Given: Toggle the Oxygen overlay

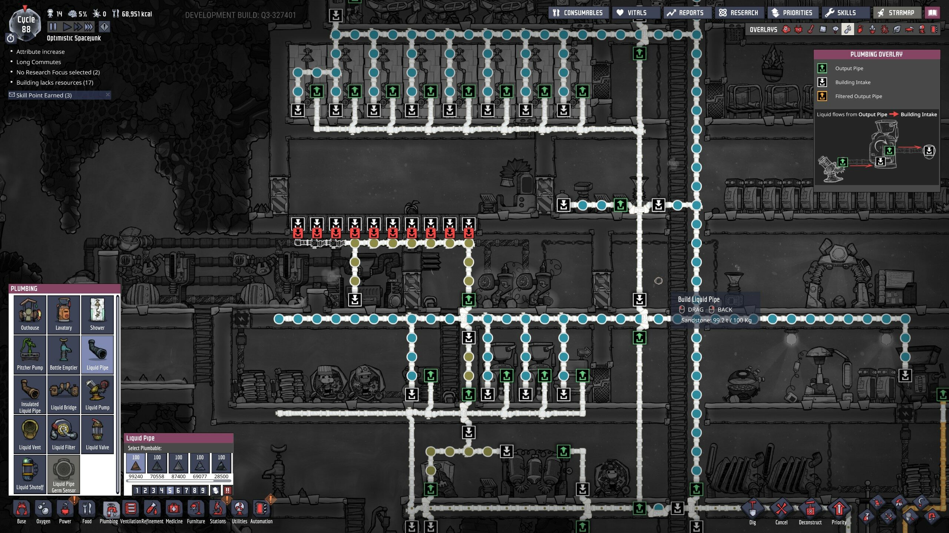Looking at the screenshot, I should click(x=786, y=29).
